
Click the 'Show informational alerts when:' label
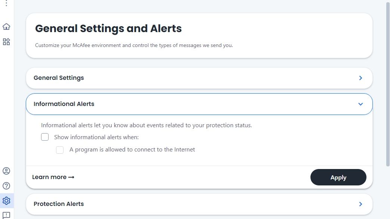pos(96,137)
